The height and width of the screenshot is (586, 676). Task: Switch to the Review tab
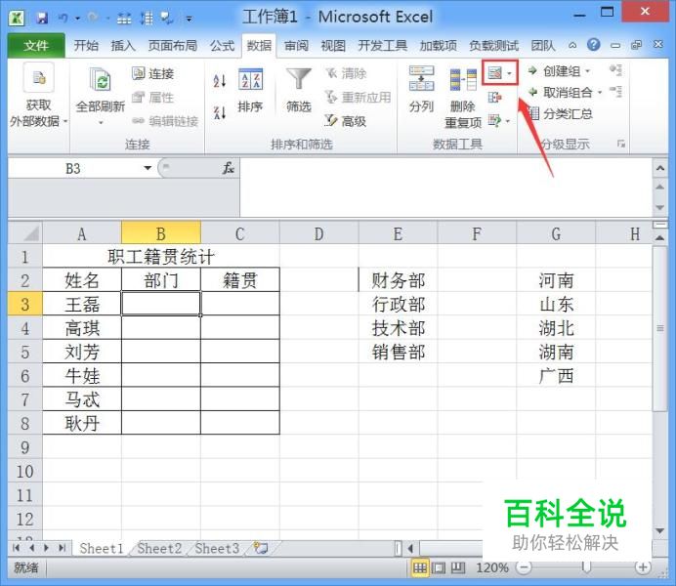[297, 45]
